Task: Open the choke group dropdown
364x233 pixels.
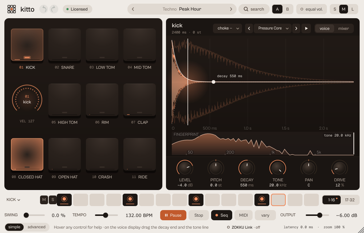Action: coord(227,28)
